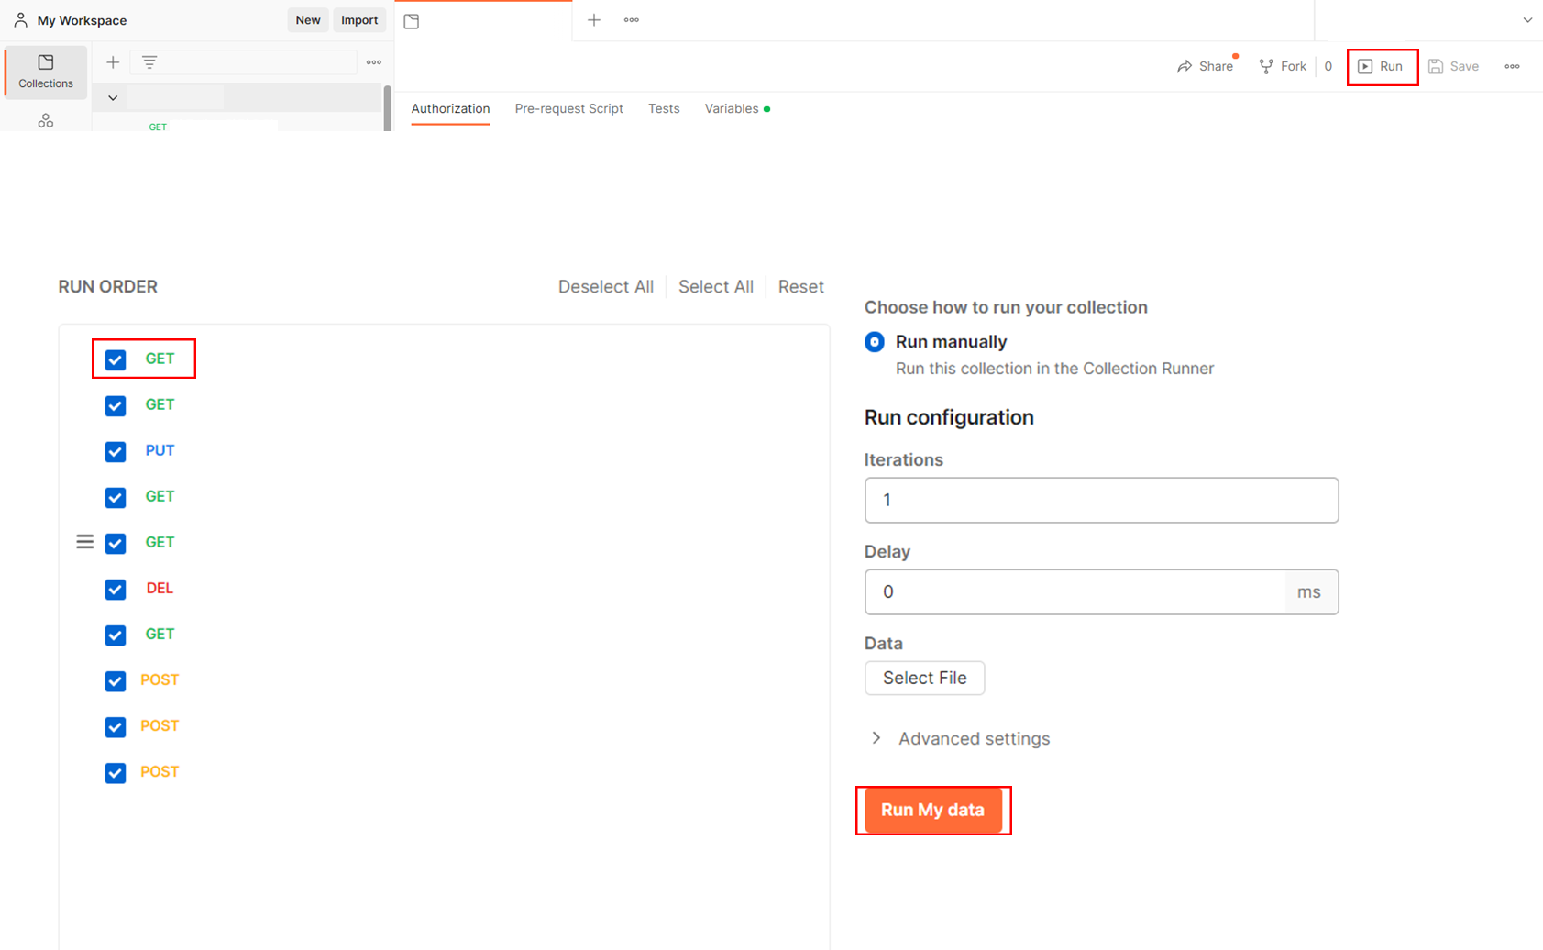This screenshot has width=1543, height=950.
Task: Click Select All
Action: click(x=716, y=287)
